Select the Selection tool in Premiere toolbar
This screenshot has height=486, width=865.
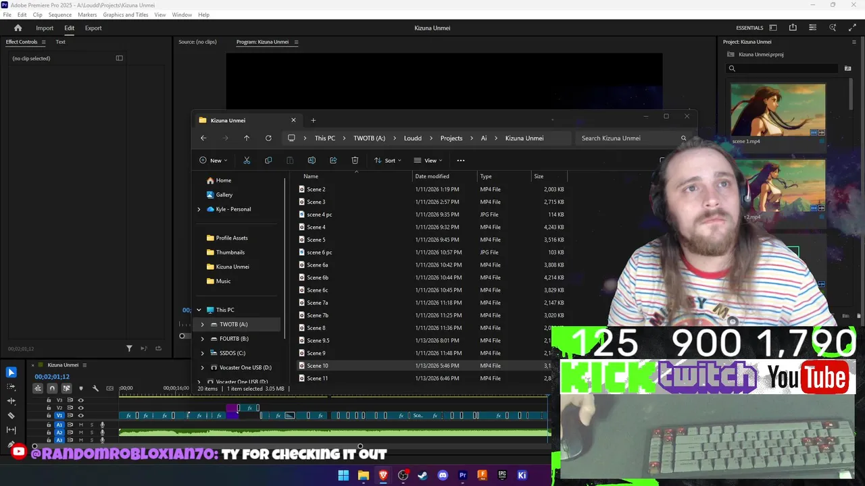[11, 373]
